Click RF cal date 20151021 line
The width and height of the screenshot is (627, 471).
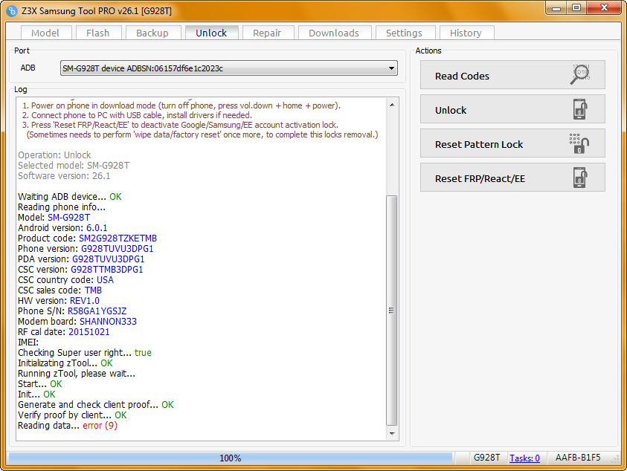[63, 332]
